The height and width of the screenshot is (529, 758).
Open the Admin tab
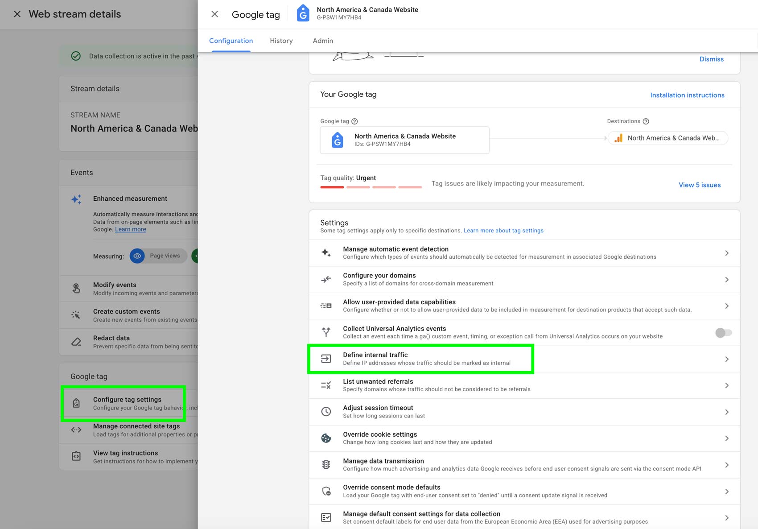tap(322, 41)
